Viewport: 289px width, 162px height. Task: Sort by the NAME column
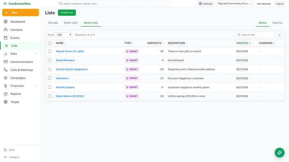point(61,43)
